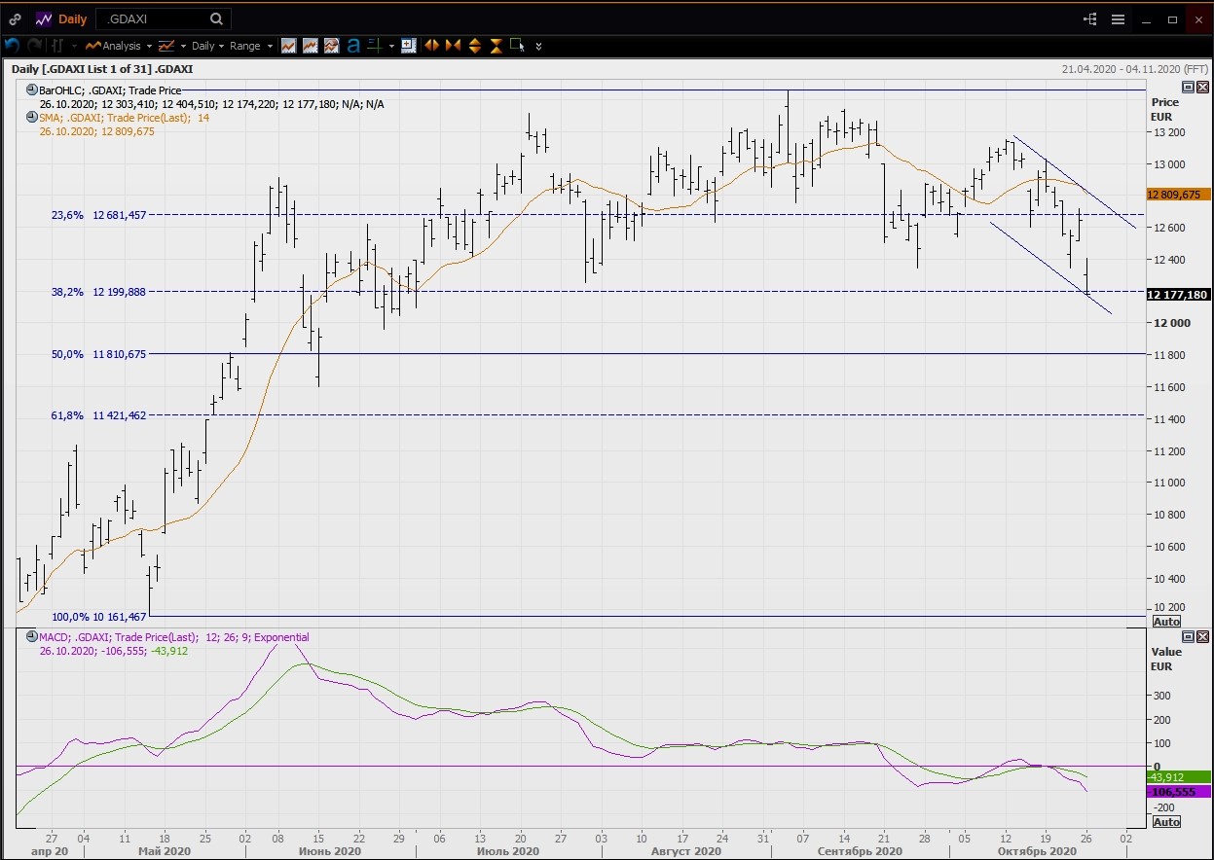Open the related tree structure icon

[x=1090, y=18]
